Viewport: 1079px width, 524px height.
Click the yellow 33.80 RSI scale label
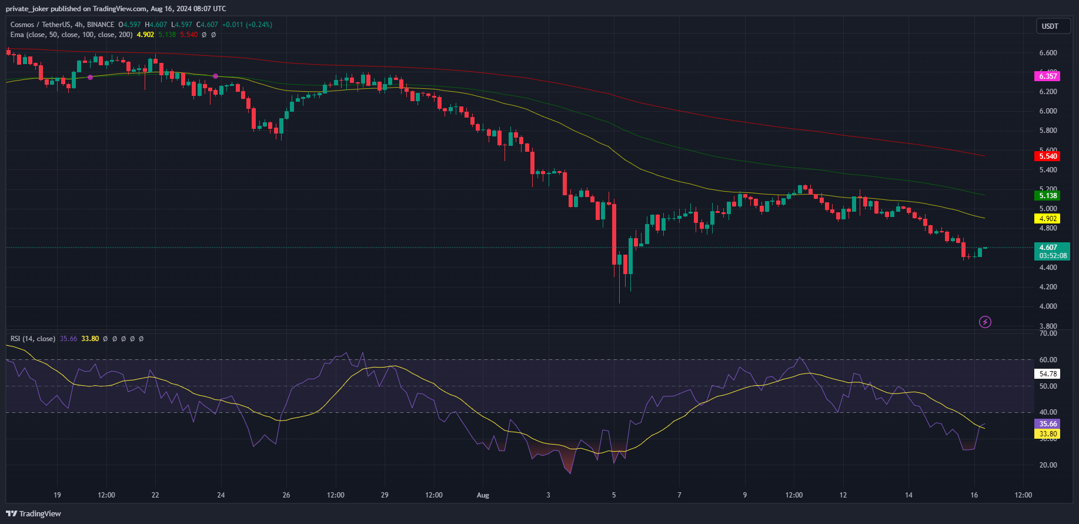1047,434
